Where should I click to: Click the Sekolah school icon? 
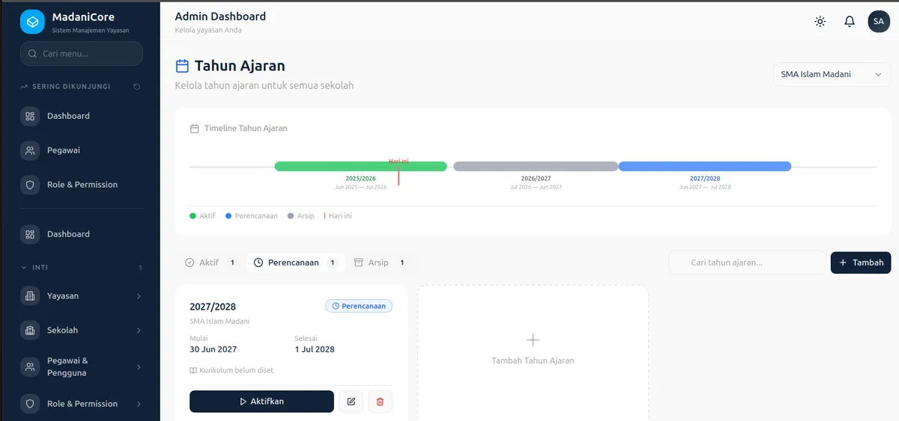[30, 331]
